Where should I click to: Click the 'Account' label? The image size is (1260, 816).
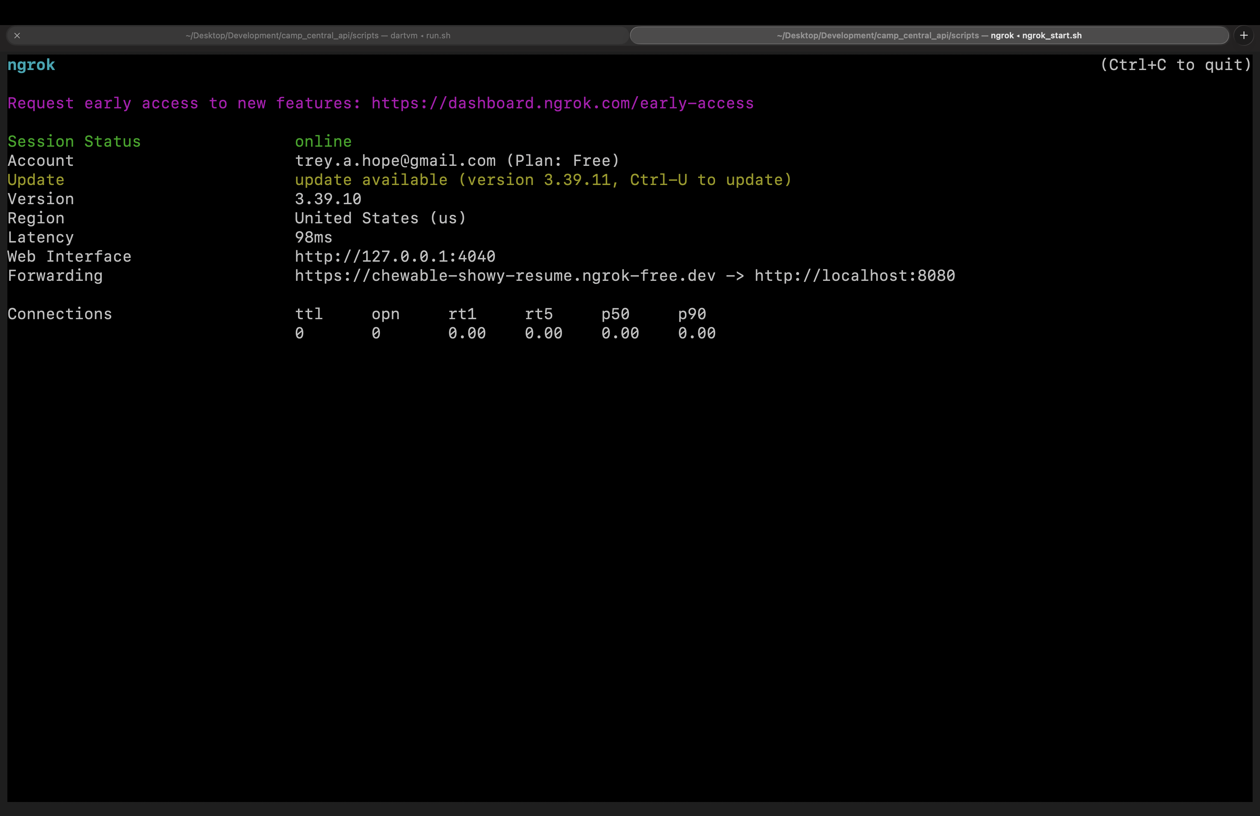pyautogui.click(x=41, y=160)
